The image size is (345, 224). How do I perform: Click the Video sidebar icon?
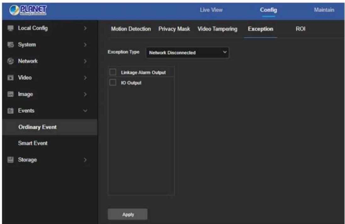tap(10, 78)
